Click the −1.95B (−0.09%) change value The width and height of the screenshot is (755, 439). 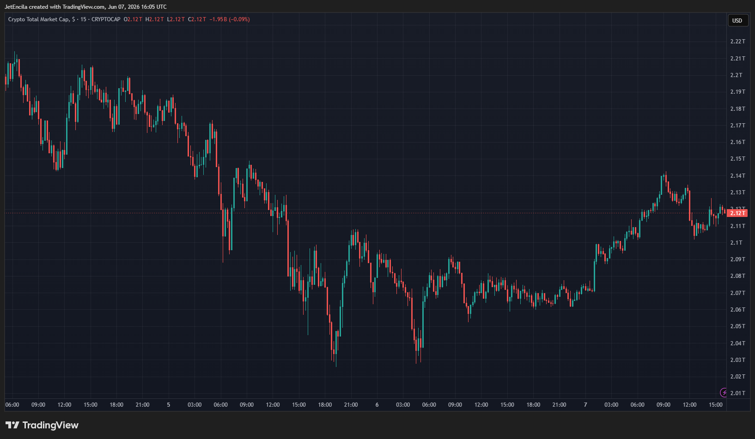coord(230,19)
